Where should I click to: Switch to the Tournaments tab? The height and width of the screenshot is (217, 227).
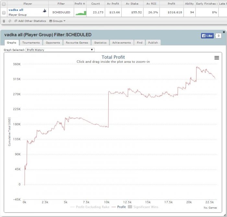(x=31, y=43)
